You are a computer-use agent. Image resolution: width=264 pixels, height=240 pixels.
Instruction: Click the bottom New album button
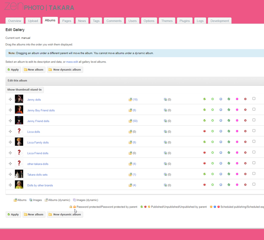coord(34,214)
